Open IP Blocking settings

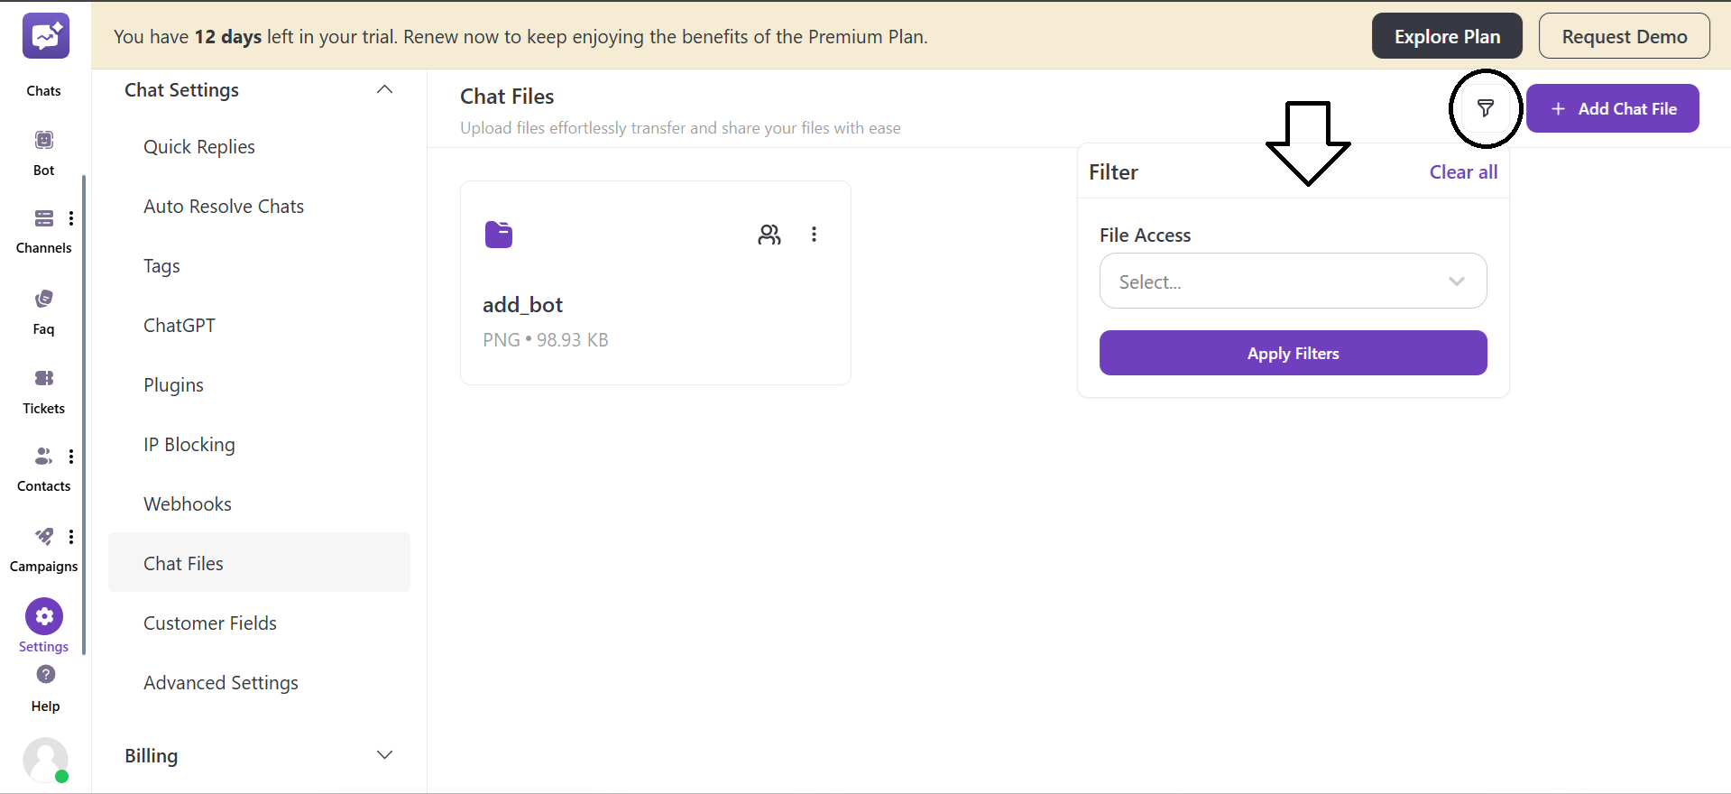189,445
